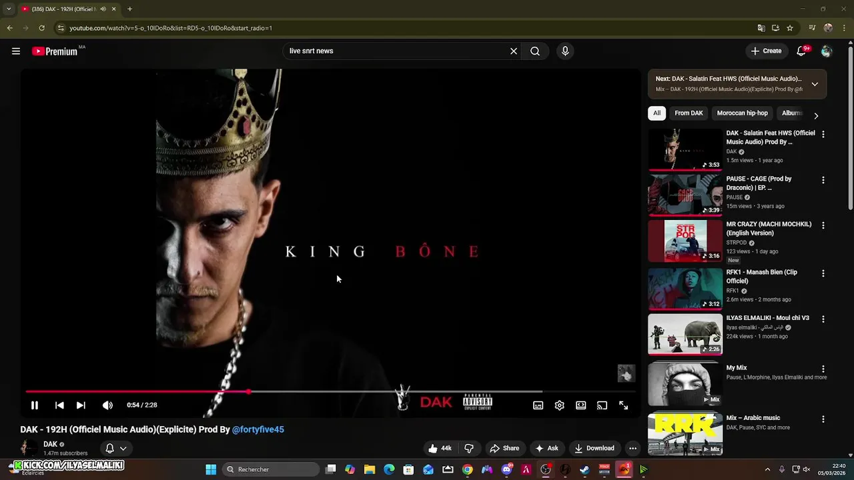Select the Moroccan hip-hop chip

742,113
